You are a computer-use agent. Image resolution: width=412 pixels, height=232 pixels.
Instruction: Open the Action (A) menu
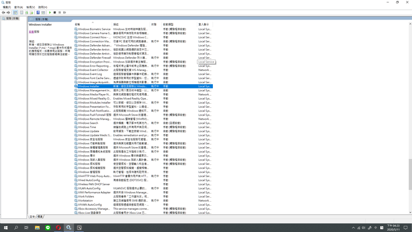(18, 7)
